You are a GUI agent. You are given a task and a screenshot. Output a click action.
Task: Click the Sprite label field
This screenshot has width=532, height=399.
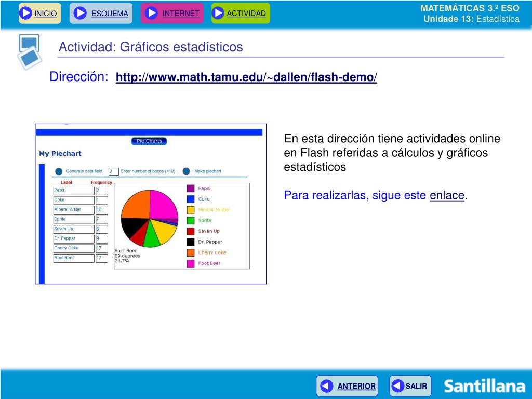[74, 220]
